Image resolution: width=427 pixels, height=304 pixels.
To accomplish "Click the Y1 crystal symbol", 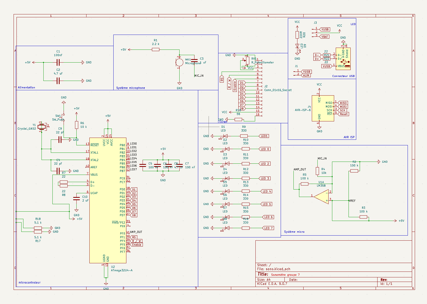I will point(42,127).
